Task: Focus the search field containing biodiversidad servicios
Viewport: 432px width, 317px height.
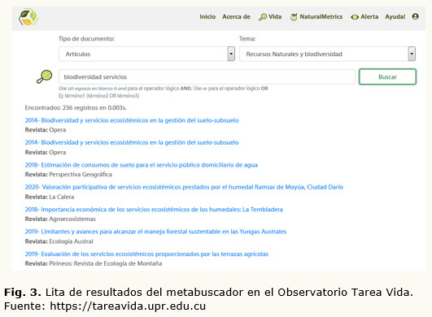Action: tap(207, 76)
